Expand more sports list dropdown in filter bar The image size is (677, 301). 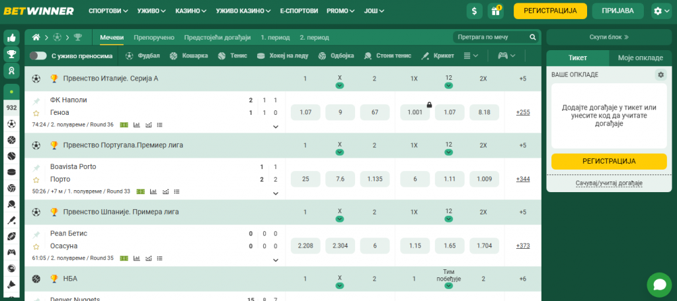pos(471,55)
